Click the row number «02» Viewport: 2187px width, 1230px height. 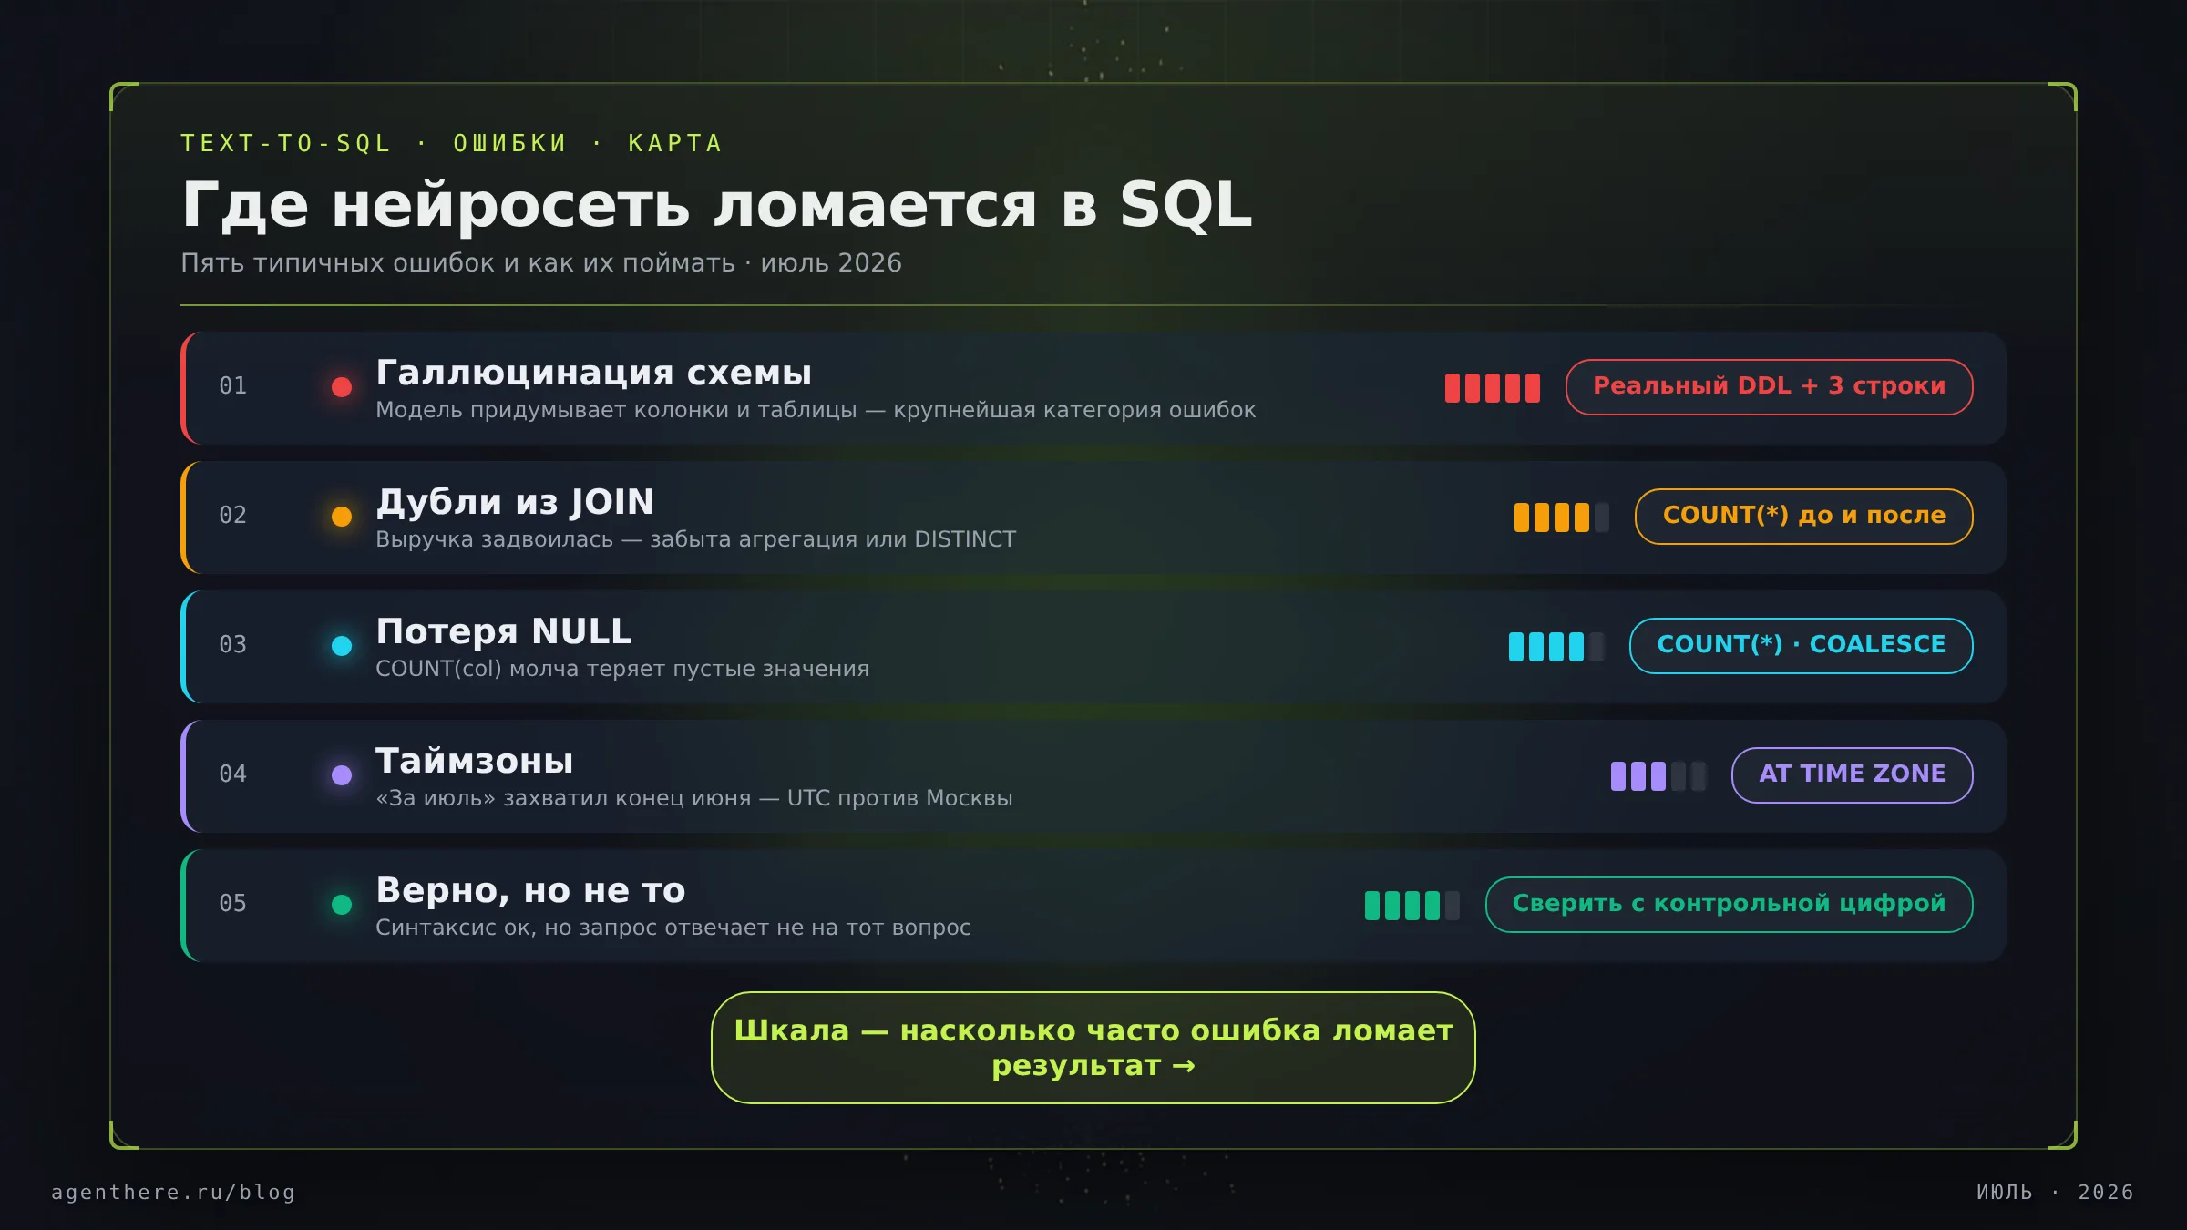pos(233,516)
